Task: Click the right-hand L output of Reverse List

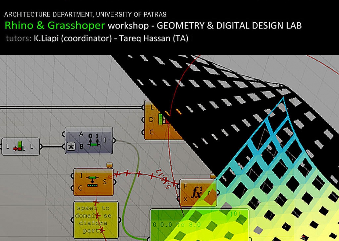Action: tap(32, 146)
